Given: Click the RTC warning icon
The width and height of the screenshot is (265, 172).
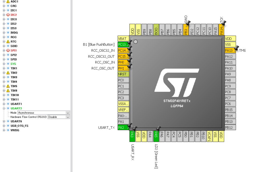Looking at the screenshot, I should pos(8,42).
